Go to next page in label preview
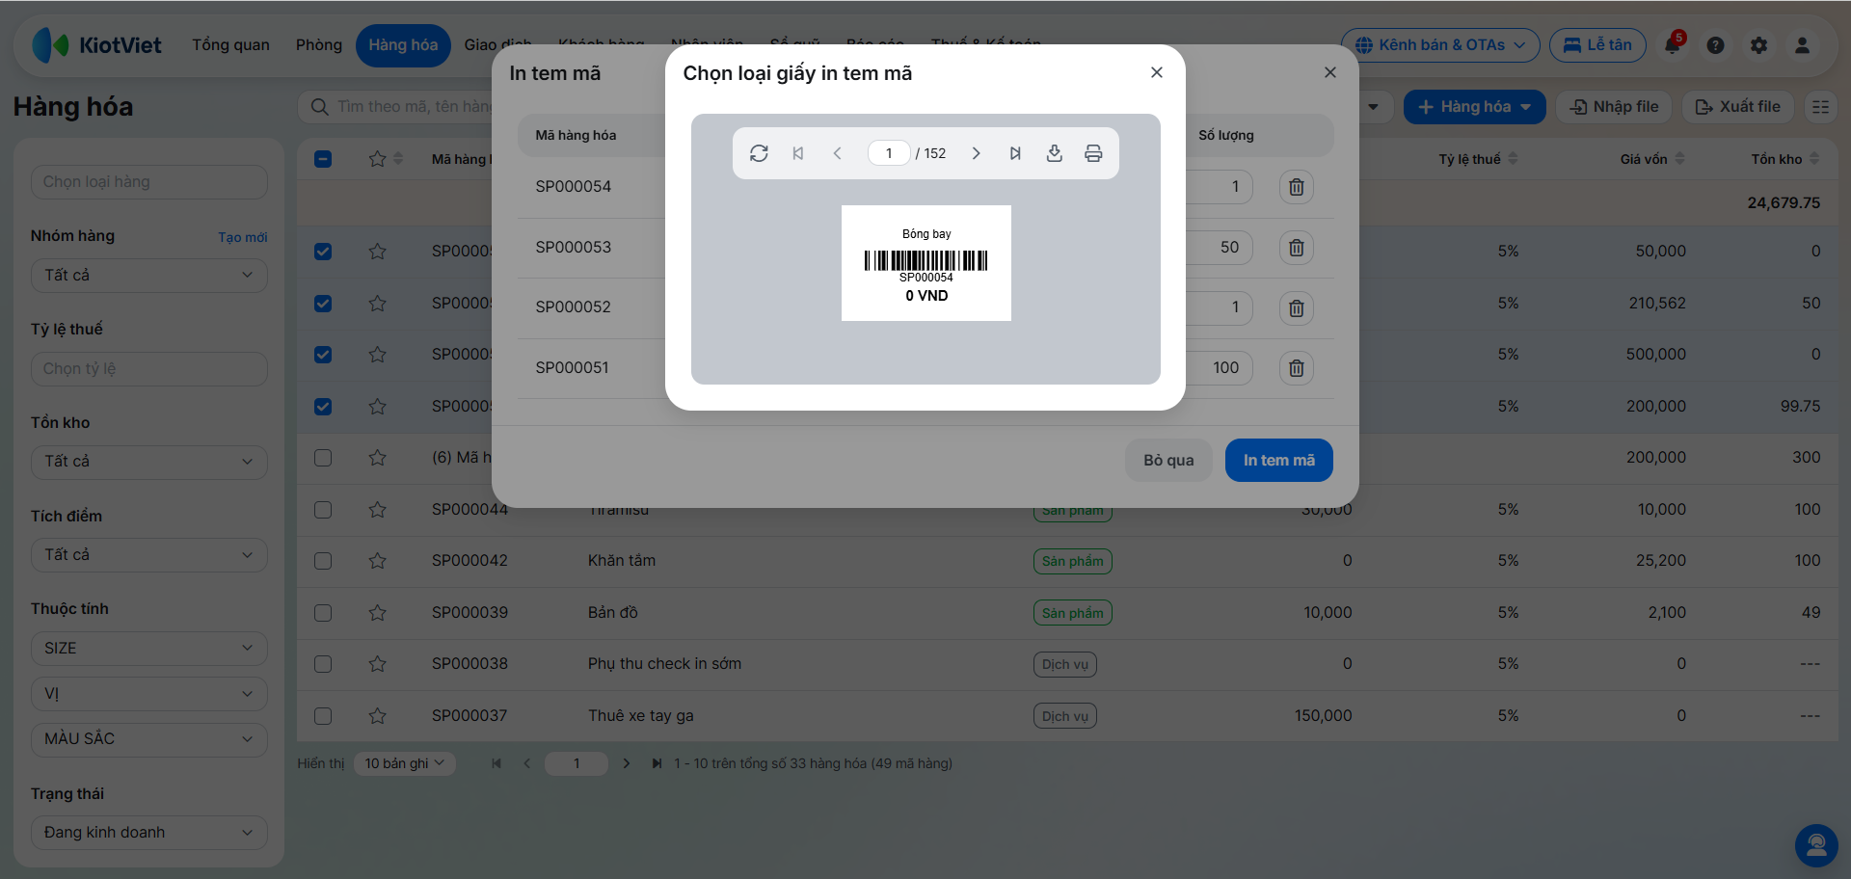 click(x=976, y=153)
